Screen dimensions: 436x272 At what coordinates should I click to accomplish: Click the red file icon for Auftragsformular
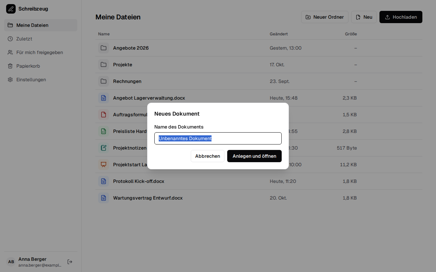[x=104, y=115]
